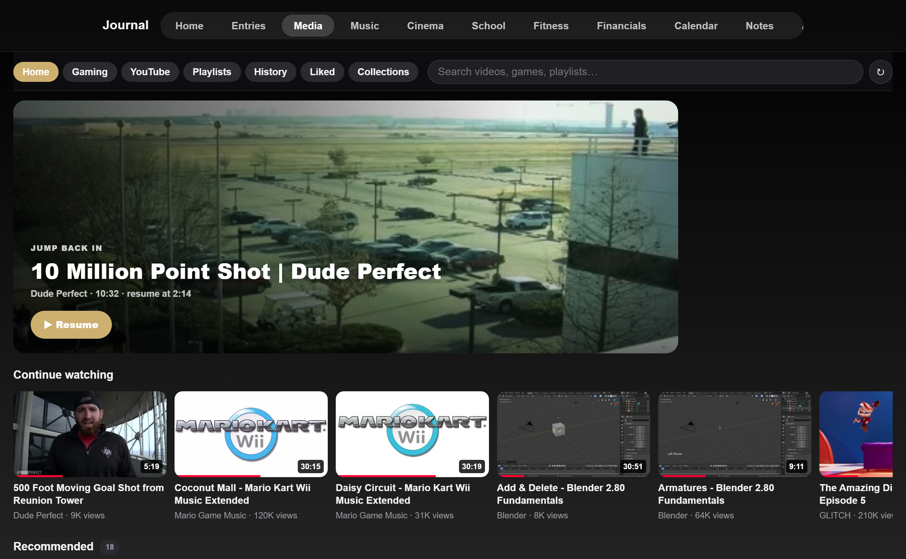
Task: Click 500 Foot Moving Goal Shot title
Action: [89, 494]
